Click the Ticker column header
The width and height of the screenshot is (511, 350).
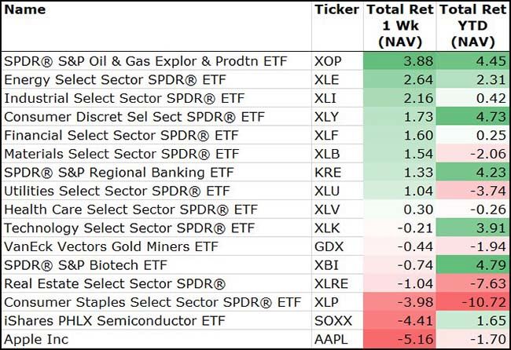pos(336,10)
